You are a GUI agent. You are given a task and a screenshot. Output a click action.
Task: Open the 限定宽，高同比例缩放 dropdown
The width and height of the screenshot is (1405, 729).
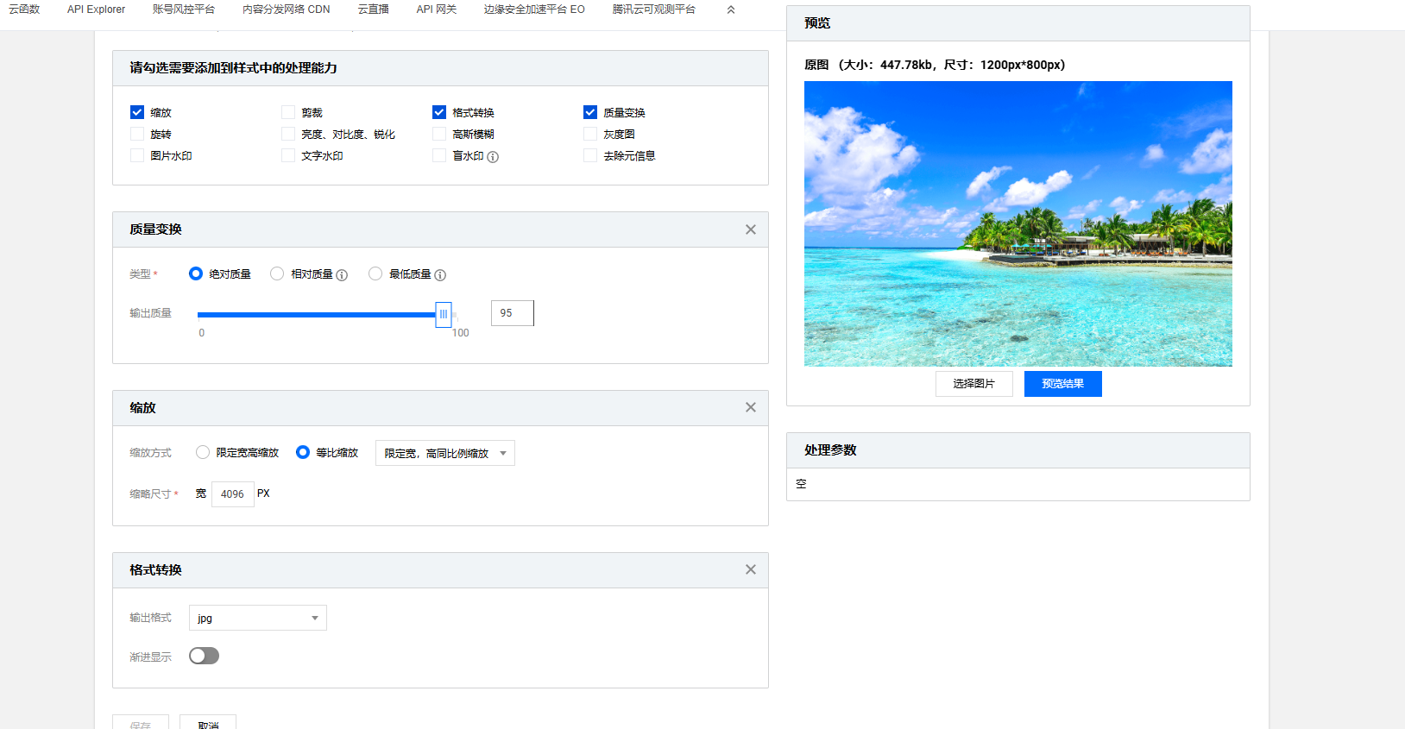(445, 453)
